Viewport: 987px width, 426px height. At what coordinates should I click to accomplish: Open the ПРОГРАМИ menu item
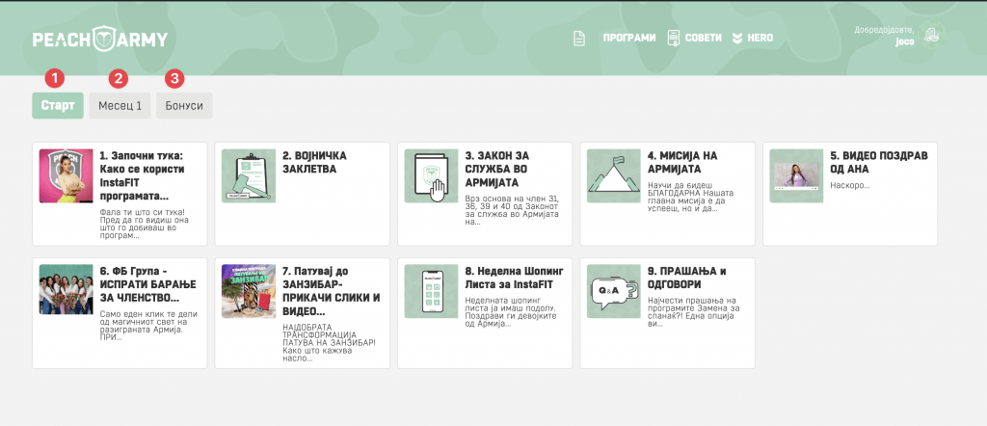(x=629, y=38)
